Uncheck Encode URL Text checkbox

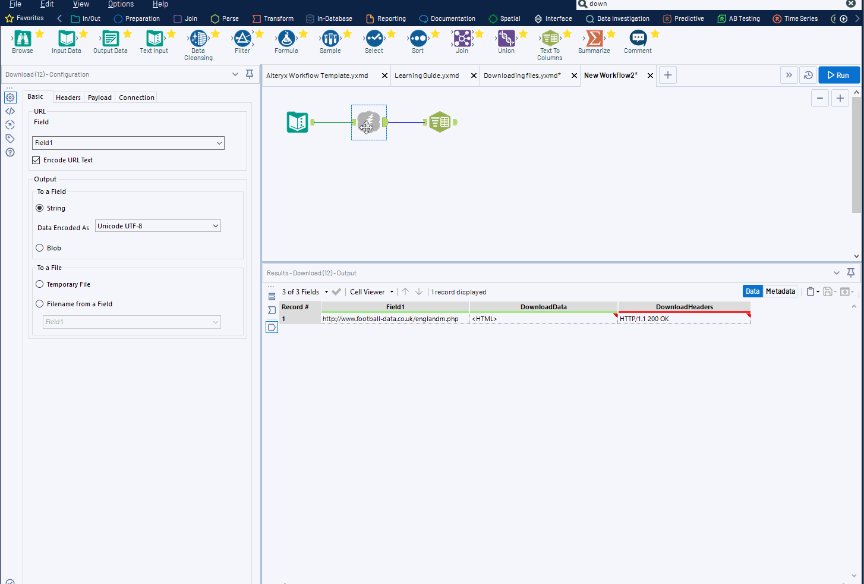(36, 160)
